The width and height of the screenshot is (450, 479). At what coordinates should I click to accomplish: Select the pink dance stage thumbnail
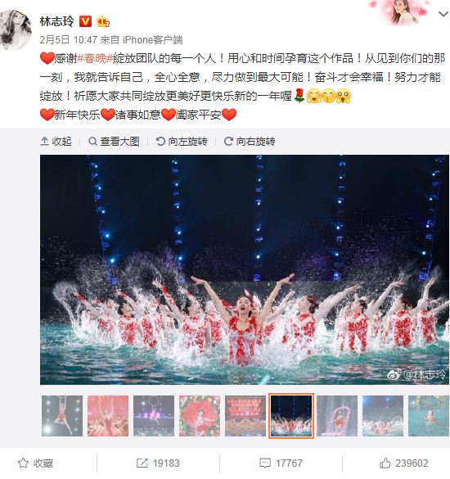(x=108, y=416)
